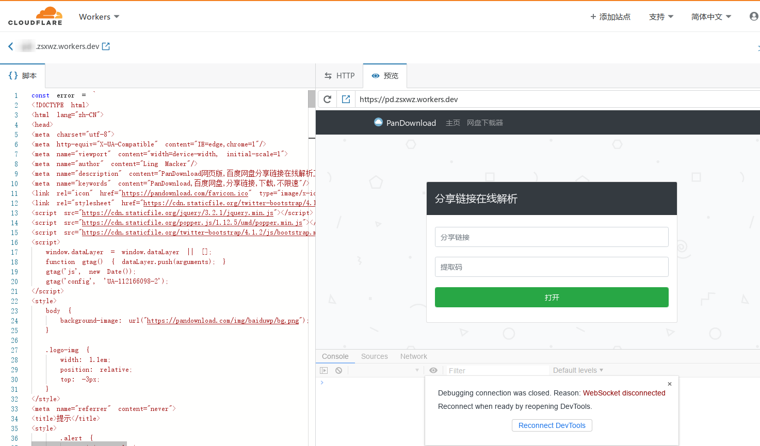Open the console context selector dropdown arrow
Image resolution: width=760 pixels, height=446 pixels.
(417, 370)
